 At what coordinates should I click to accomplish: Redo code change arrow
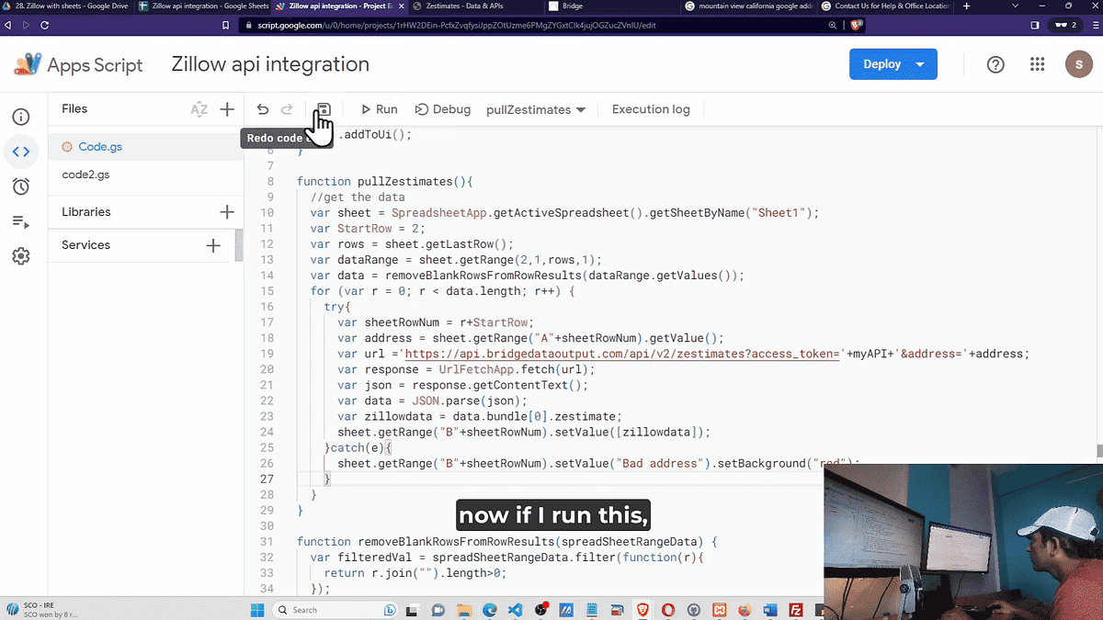(287, 109)
